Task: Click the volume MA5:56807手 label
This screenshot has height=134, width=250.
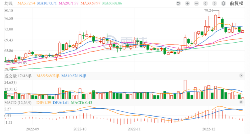Action: [x=48, y=76]
